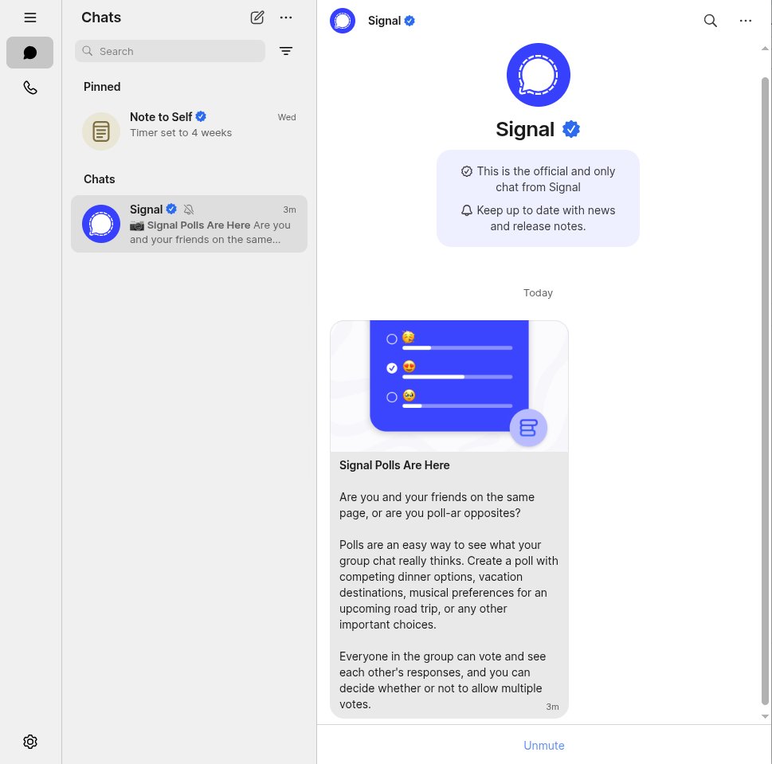This screenshot has width=772, height=764.
Task: Click "Signal Polls Are Here" message heading
Action: pos(394,465)
